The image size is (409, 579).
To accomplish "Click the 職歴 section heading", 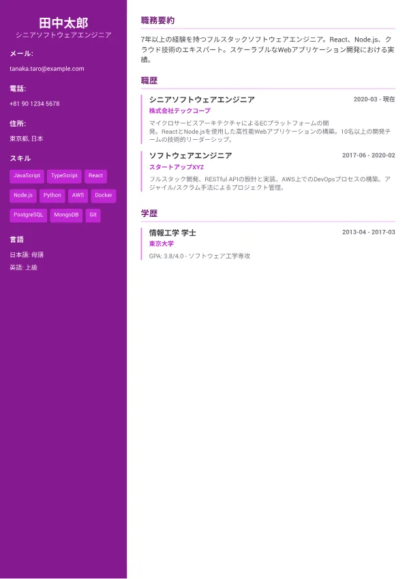I will click(149, 81).
